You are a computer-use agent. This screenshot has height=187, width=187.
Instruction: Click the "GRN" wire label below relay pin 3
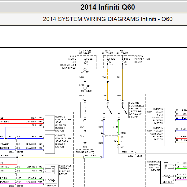point(115,127)
